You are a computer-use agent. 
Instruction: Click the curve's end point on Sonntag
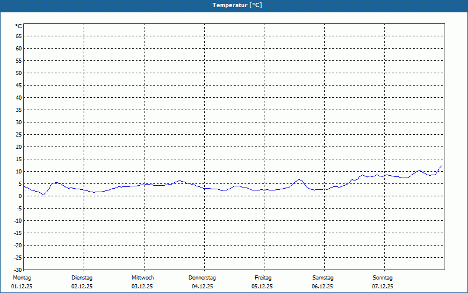coord(442,165)
